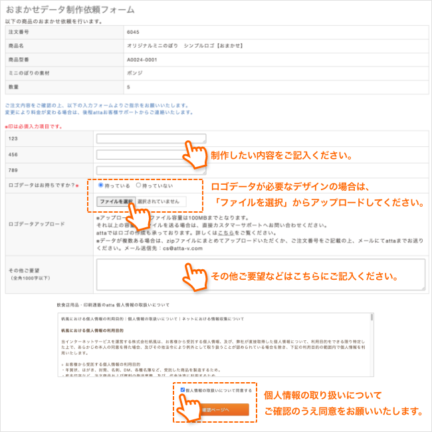Click the 注文番号 label cell
The image size is (432, 432).
pos(64,33)
